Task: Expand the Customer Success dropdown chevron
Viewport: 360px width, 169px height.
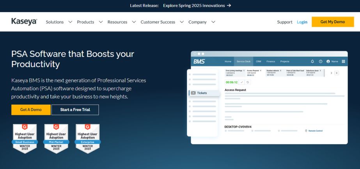Action: coord(182,22)
